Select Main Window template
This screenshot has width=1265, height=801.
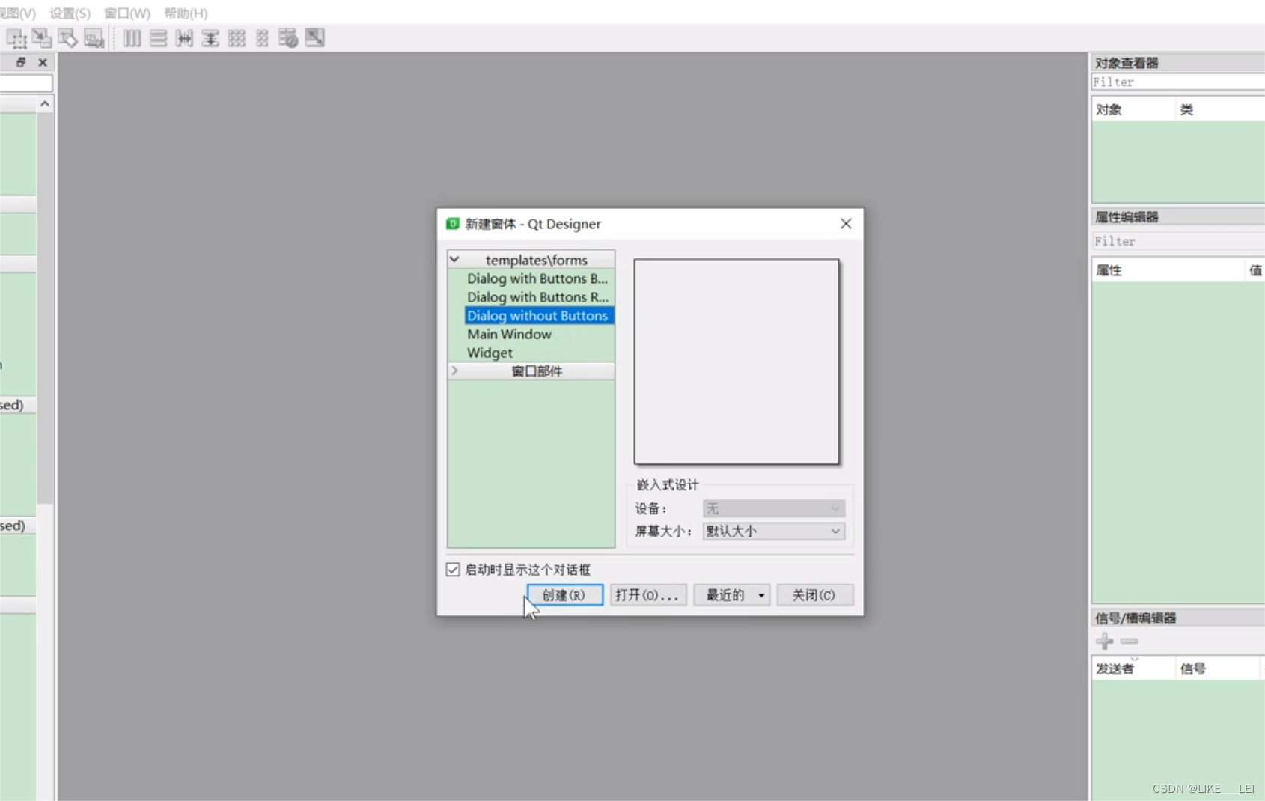(x=509, y=335)
